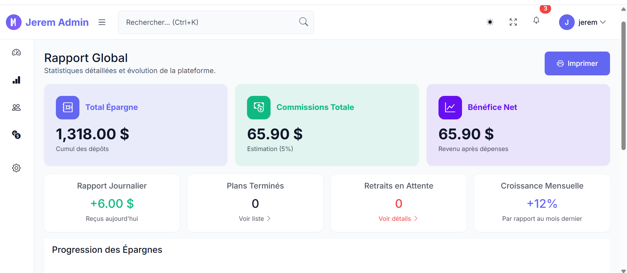Image resolution: width=627 pixels, height=273 pixels.
Task: Click the Jerem Admin brand title
Action: click(57, 22)
